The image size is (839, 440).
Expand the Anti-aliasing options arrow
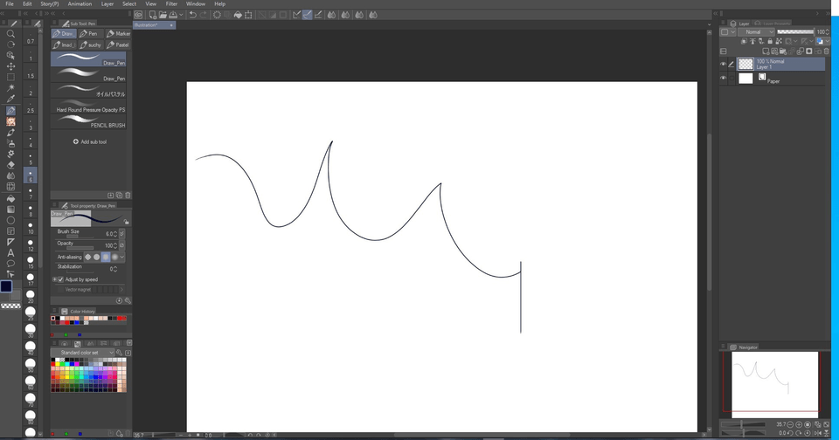123,258
